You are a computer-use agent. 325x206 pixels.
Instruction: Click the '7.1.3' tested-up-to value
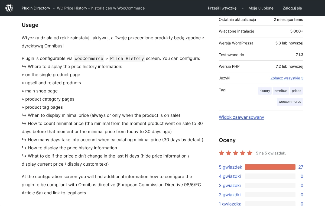tap(299, 55)
